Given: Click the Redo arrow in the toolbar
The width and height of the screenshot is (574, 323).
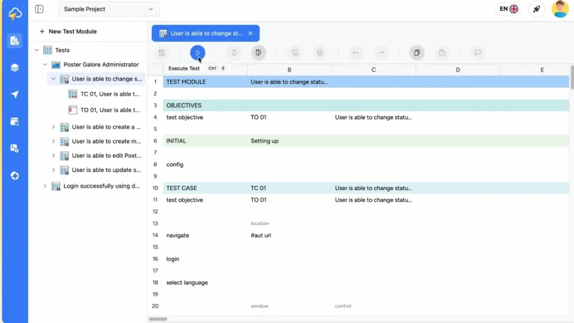Looking at the screenshot, I should coord(381,53).
